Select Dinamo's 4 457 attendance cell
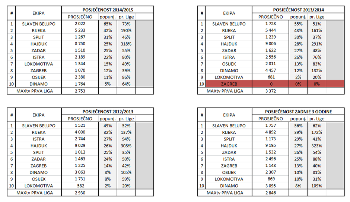The width and height of the screenshot is (350, 202). (x=271, y=71)
